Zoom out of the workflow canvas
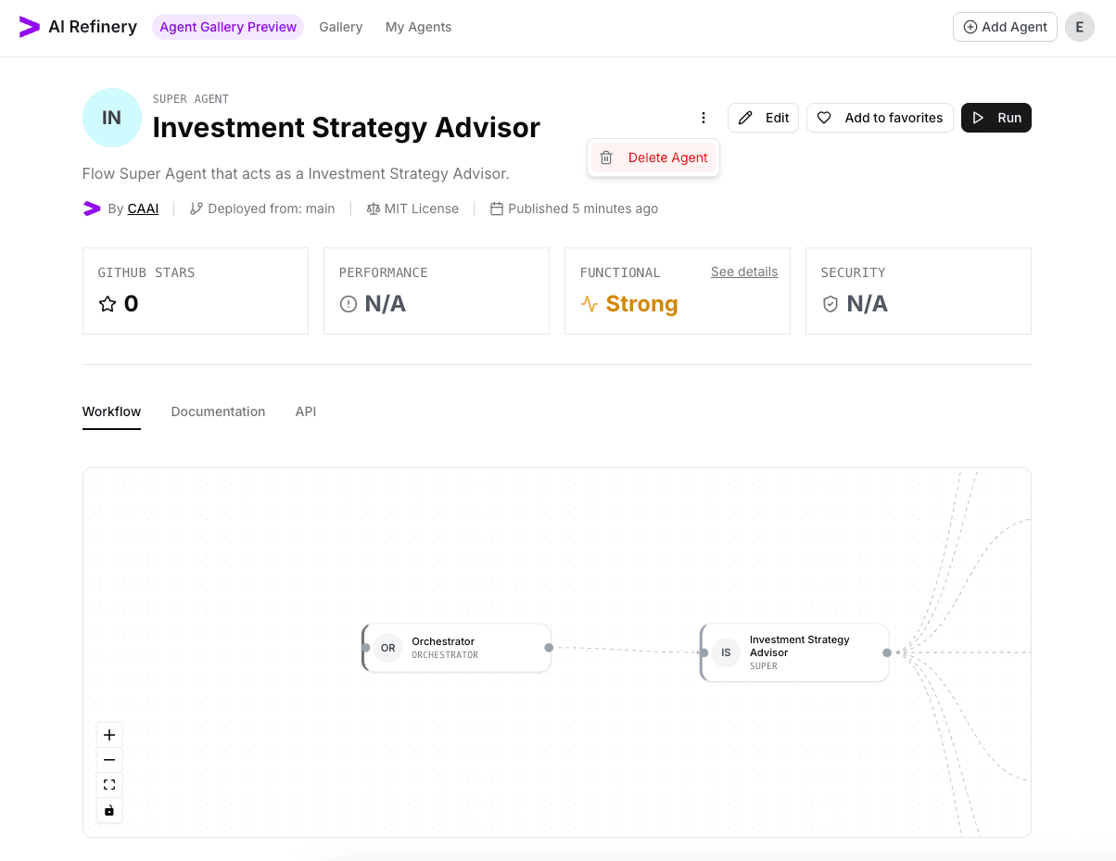Image resolution: width=1116 pixels, height=861 pixels. tap(108, 759)
